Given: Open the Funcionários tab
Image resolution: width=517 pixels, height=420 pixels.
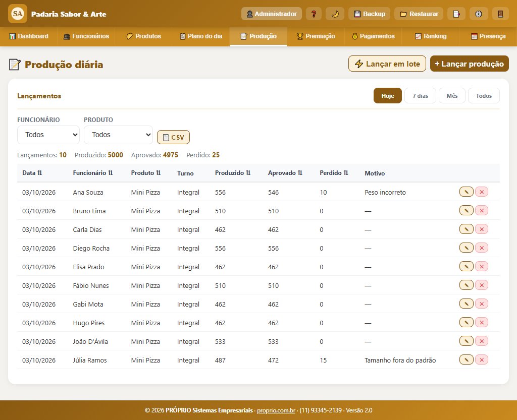Looking at the screenshot, I should [x=86, y=36].
